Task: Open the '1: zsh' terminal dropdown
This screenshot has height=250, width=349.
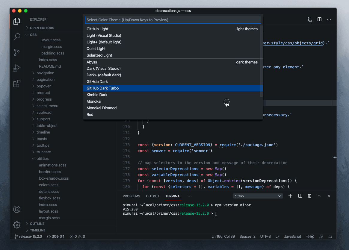Action: click(x=258, y=196)
